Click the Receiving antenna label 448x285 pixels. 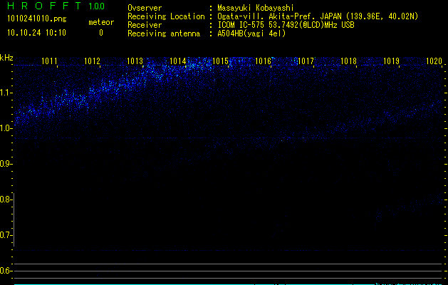pyautogui.click(x=164, y=33)
